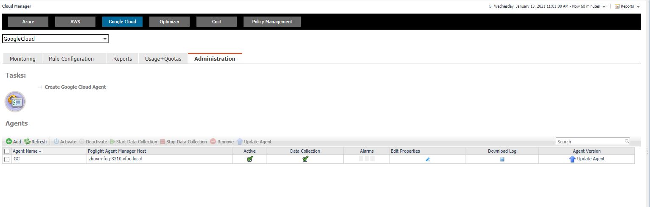Click the Update Agent link in GC row
This screenshot has width=650, height=207.
coord(591,159)
